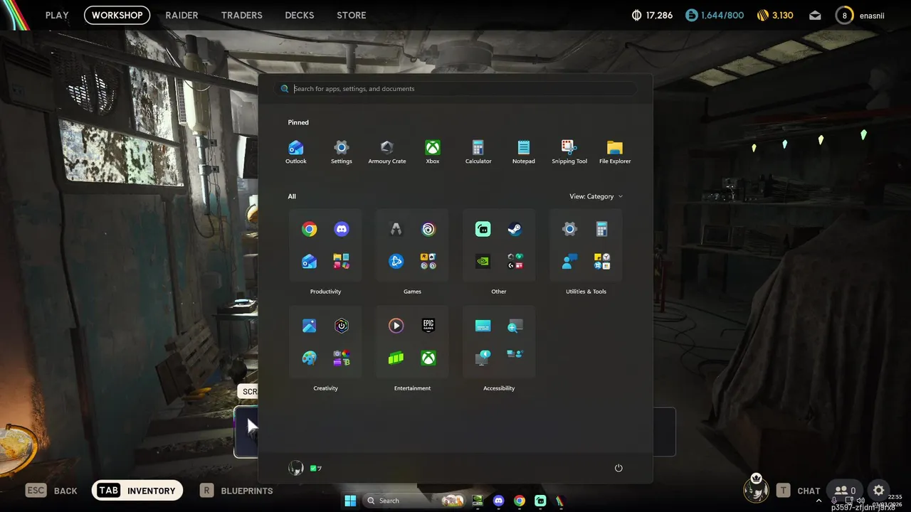
Task: Open Photos in Creativity group
Action: (x=309, y=326)
